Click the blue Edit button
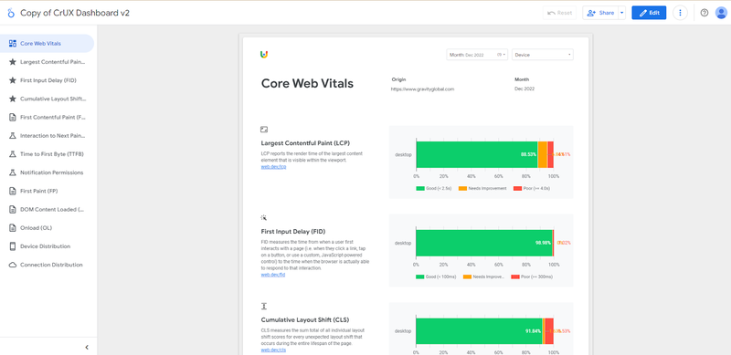Screen dimensions: 731x355 [649, 13]
